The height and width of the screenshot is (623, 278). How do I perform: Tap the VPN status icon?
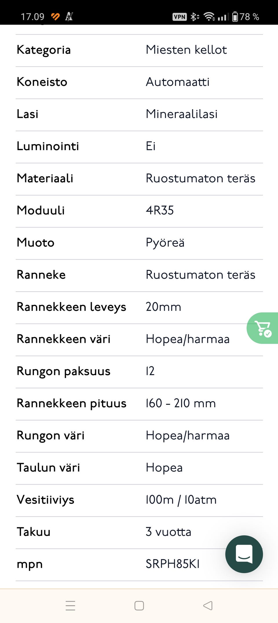(x=180, y=17)
